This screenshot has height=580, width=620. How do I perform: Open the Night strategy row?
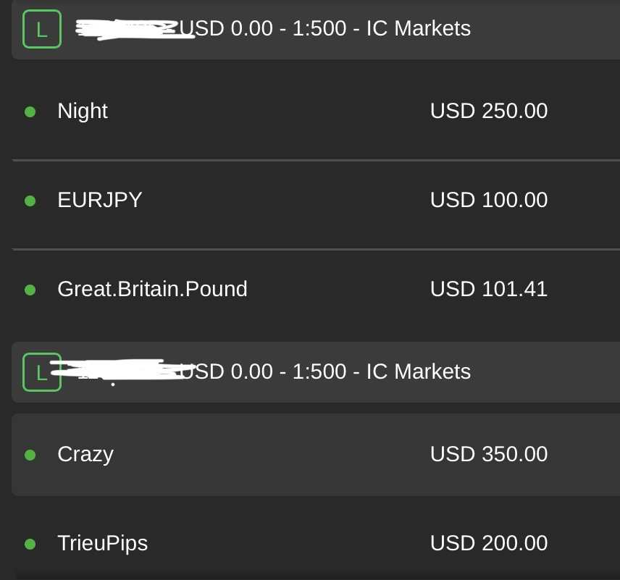(83, 111)
